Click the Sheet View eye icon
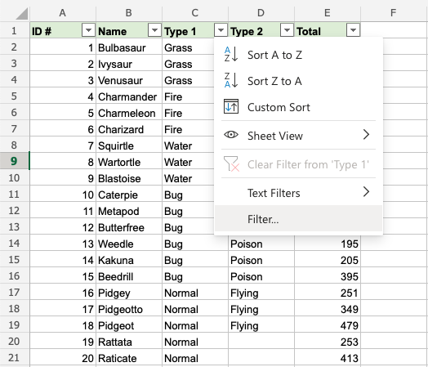The image size is (428, 367). (231, 135)
